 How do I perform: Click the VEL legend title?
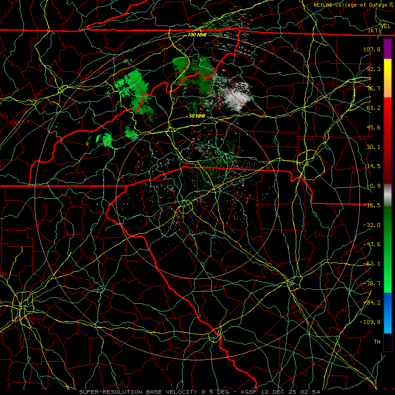pos(385,26)
